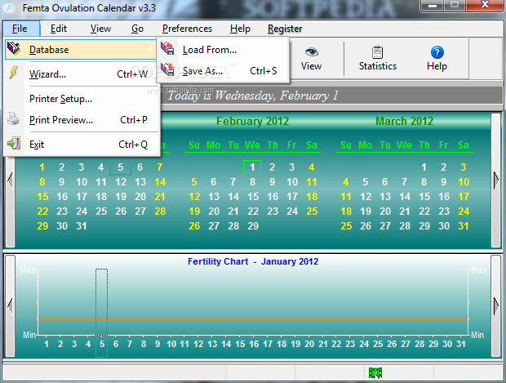Select February 1 highlighted today cell
Screen dimensions: 506x383
coord(252,167)
